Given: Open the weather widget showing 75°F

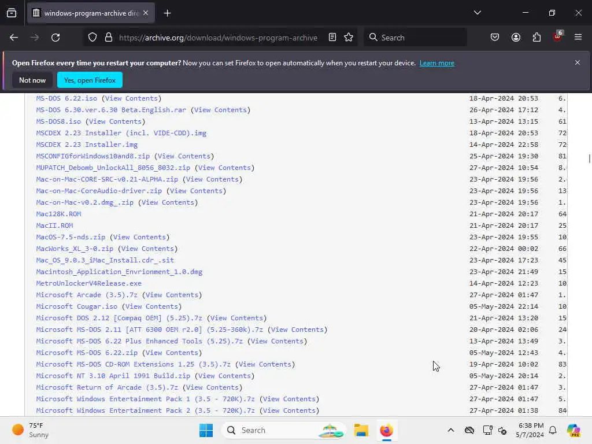Looking at the screenshot, I should 30,430.
